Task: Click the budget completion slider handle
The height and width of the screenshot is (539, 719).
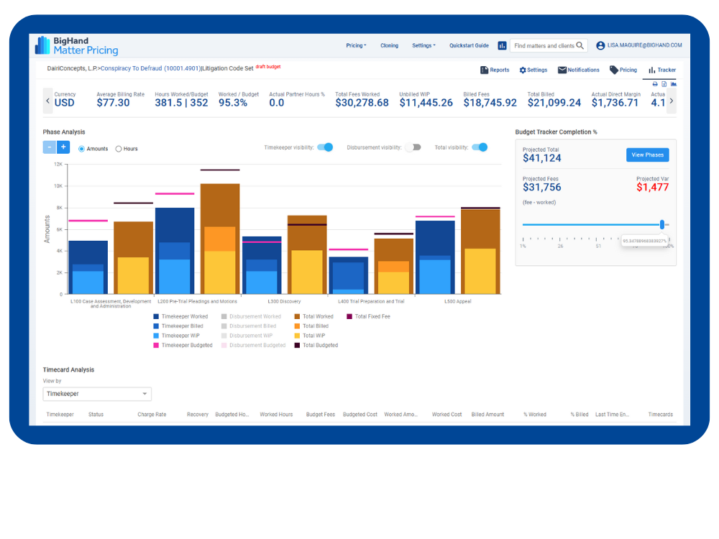Action: pos(662,224)
